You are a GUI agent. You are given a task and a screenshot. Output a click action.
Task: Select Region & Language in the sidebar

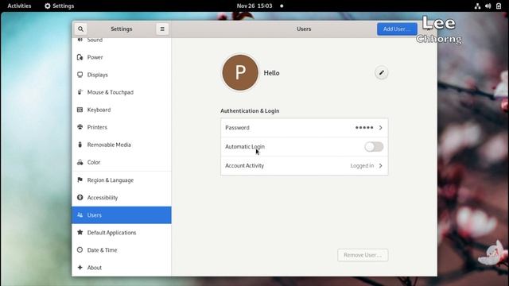click(x=122, y=180)
